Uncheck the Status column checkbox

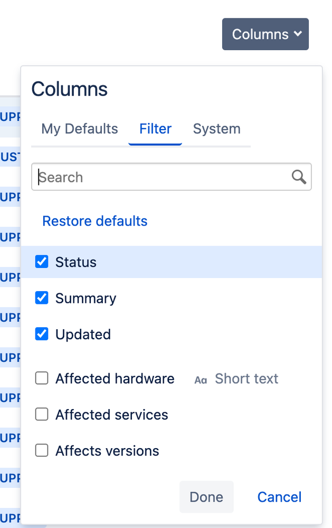tap(42, 262)
